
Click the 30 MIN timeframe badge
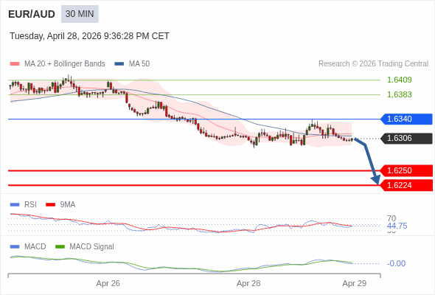pyautogui.click(x=80, y=14)
